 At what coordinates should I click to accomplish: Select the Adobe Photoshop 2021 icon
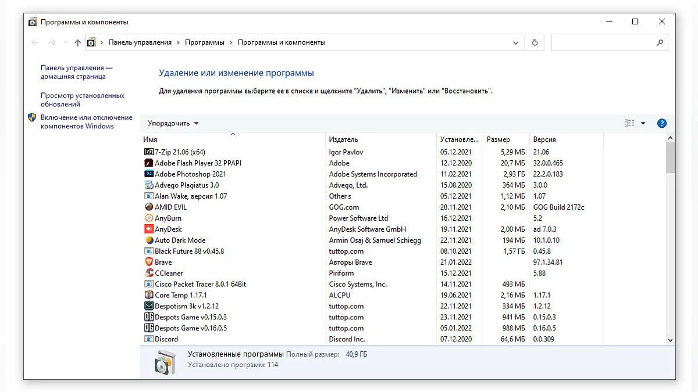149,174
